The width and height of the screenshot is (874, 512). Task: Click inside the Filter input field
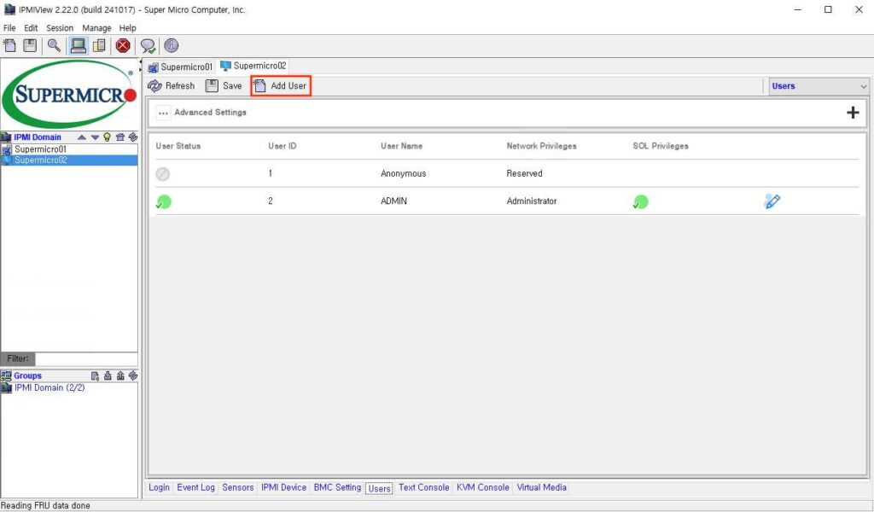coord(86,358)
